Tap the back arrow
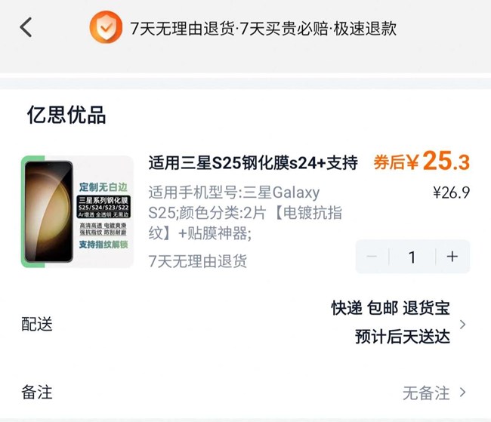The width and height of the screenshot is (491, 422). [26, 28]
